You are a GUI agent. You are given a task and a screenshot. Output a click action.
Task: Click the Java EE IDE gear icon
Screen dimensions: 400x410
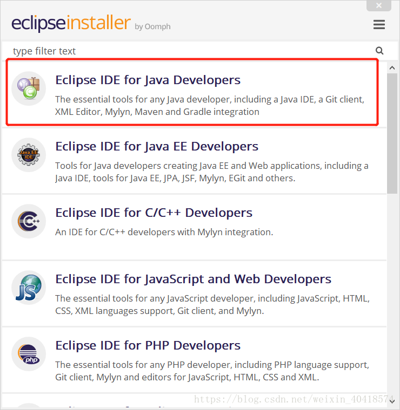pyautogui.click(x=29, y=155)
